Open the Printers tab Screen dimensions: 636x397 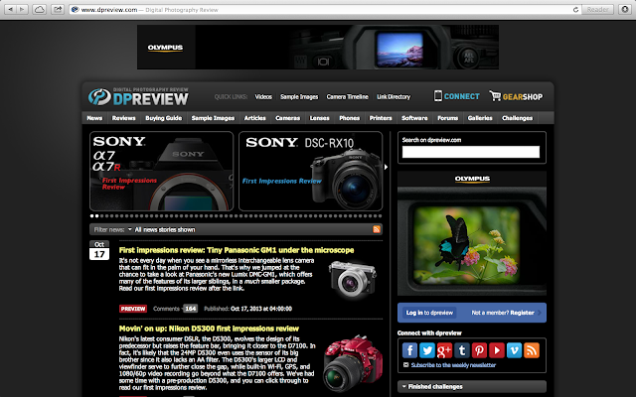(x=381, y=118)
